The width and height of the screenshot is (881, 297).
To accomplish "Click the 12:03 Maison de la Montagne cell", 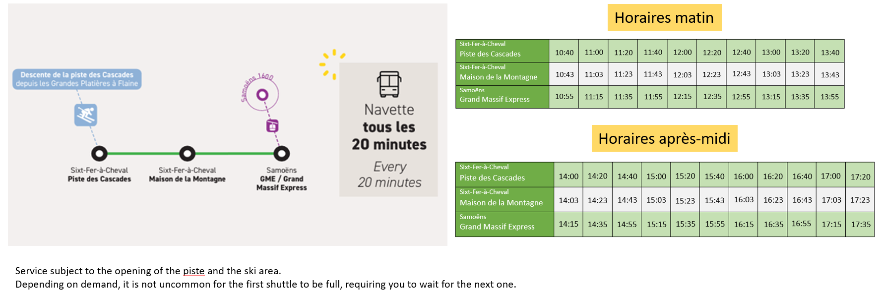I will pos(682,74).
